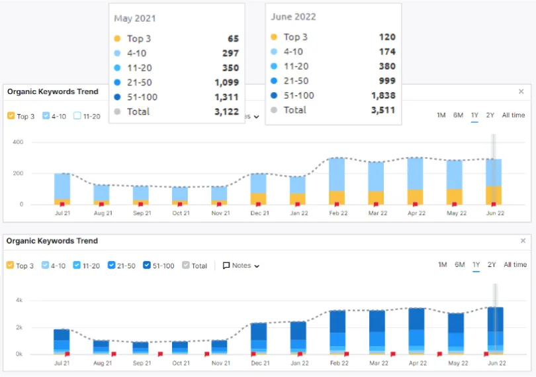Click red note flag near Jan 22 lower chart
Image resolution: width=536 pixels, height=377 pixels.
pos(300,354)
